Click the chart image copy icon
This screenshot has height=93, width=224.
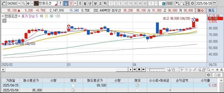point(204,69)
